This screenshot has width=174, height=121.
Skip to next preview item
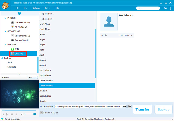tap(16, 114)
